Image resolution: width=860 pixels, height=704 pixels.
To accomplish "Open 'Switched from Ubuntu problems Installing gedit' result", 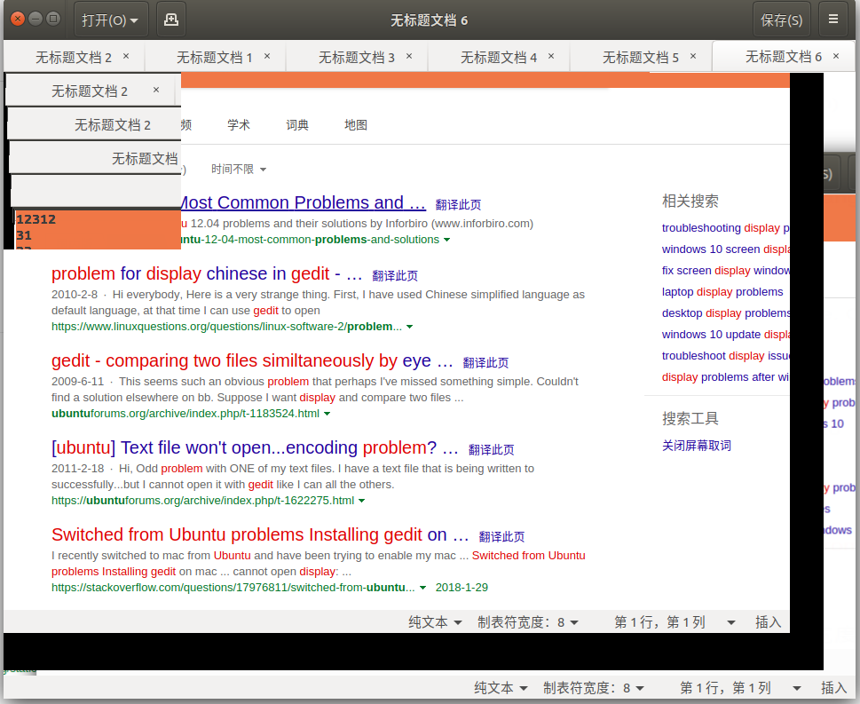I will click(260, 534).
